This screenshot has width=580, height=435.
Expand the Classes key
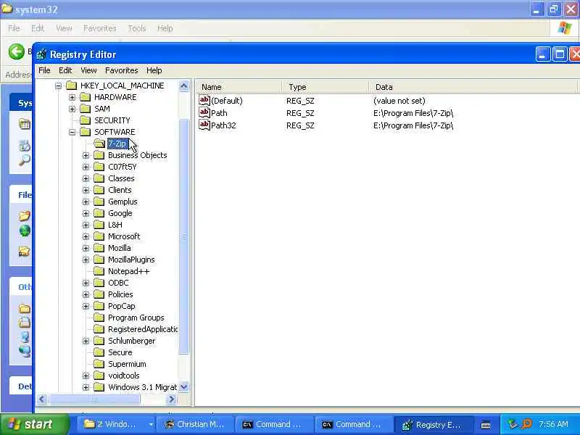tap(86, 178)
